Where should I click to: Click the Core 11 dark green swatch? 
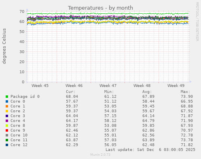[7, 140]
